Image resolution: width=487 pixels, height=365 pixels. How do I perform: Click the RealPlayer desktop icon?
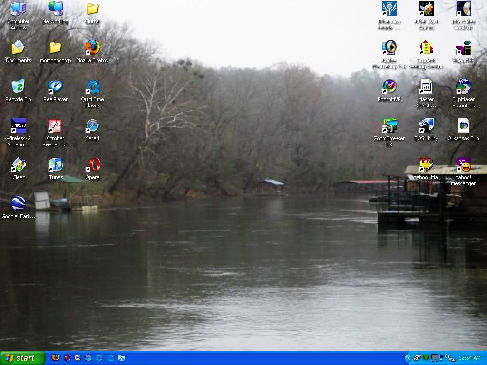[x=55, y=87]
